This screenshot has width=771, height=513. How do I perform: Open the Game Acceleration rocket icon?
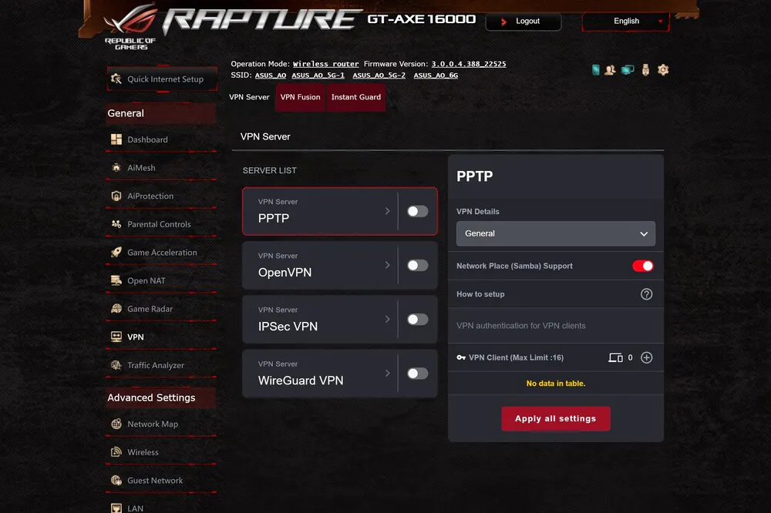116,253
